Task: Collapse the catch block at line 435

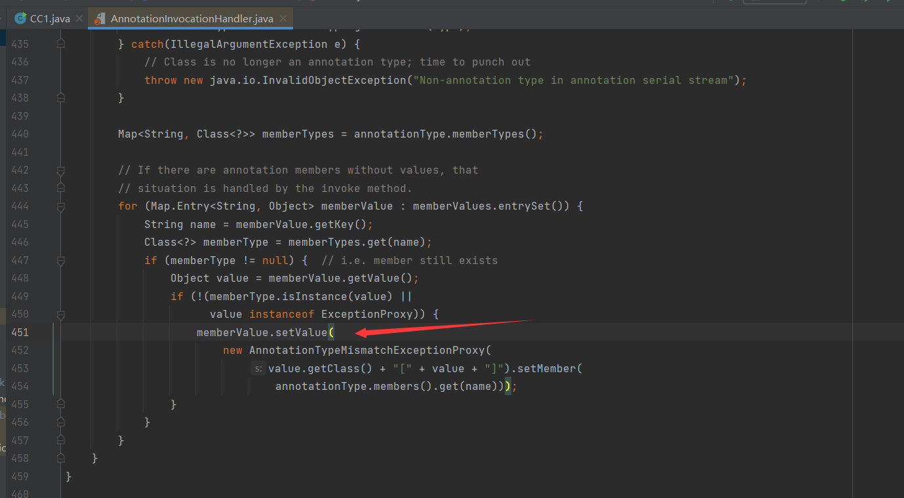Action: (x=61, y=44)
